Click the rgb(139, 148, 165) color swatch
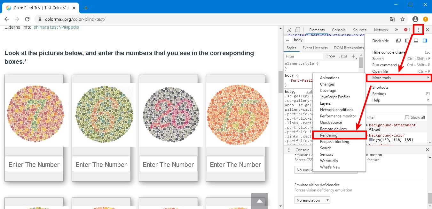The image size is (432, 209). (371, 140)
